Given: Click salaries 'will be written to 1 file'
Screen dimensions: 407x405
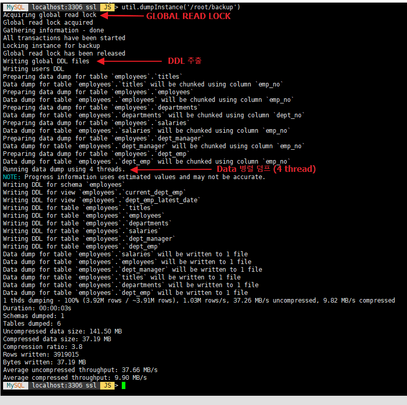Looking at the screenshot, I should pyautogui.click(x=125, y=254).
